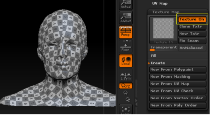
Task: Click the tray divider arrows
Action: point(136,102)
